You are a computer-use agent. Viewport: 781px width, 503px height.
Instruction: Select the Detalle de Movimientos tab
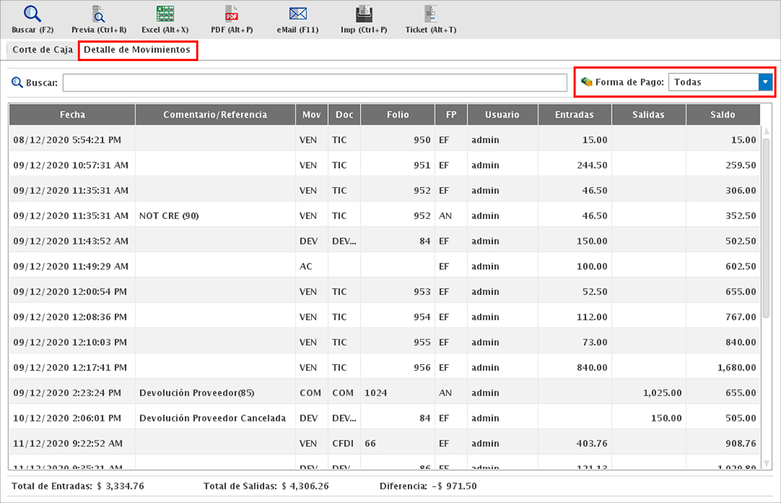click(x=137, y=50)
